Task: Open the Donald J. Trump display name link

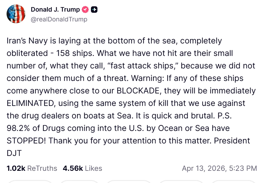Action: (55, 10)
